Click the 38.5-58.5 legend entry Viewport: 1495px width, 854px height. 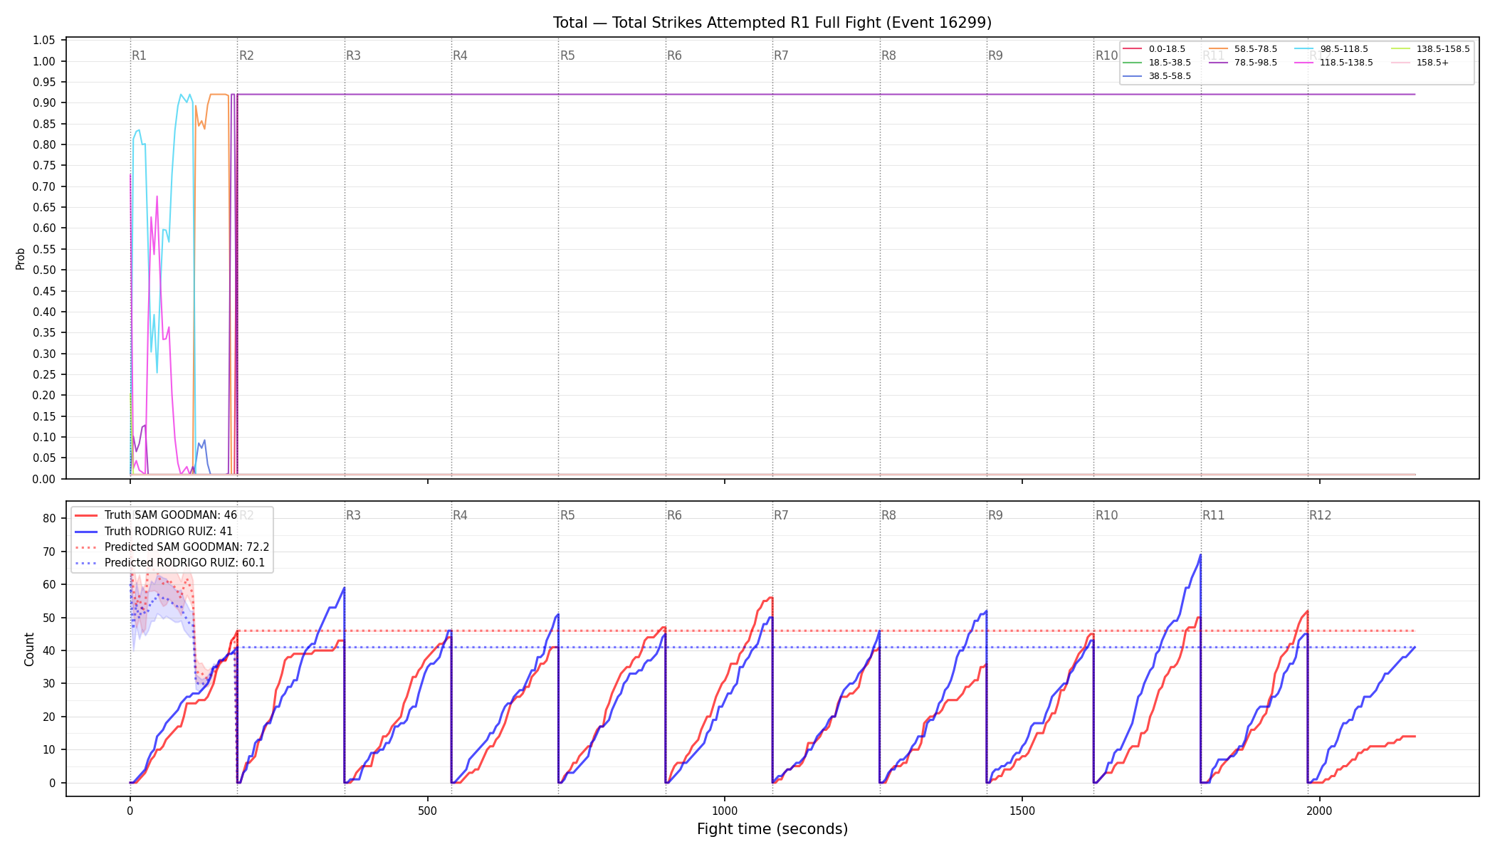tap(1158, 76)
